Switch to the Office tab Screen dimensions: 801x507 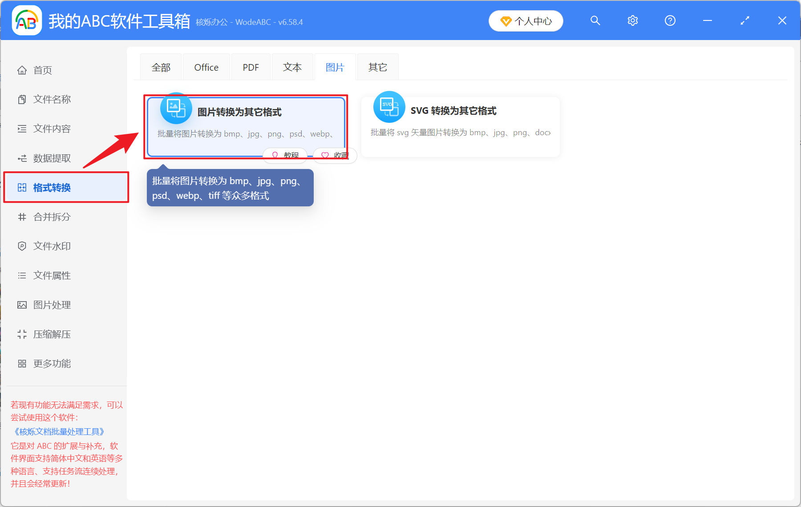(206, 67)
